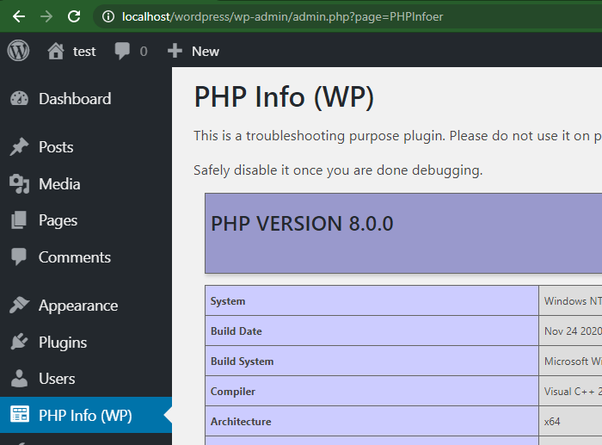Click the Pages icon in the sidebar
Viewport: 602px width, 445px height.
[19, 220]
